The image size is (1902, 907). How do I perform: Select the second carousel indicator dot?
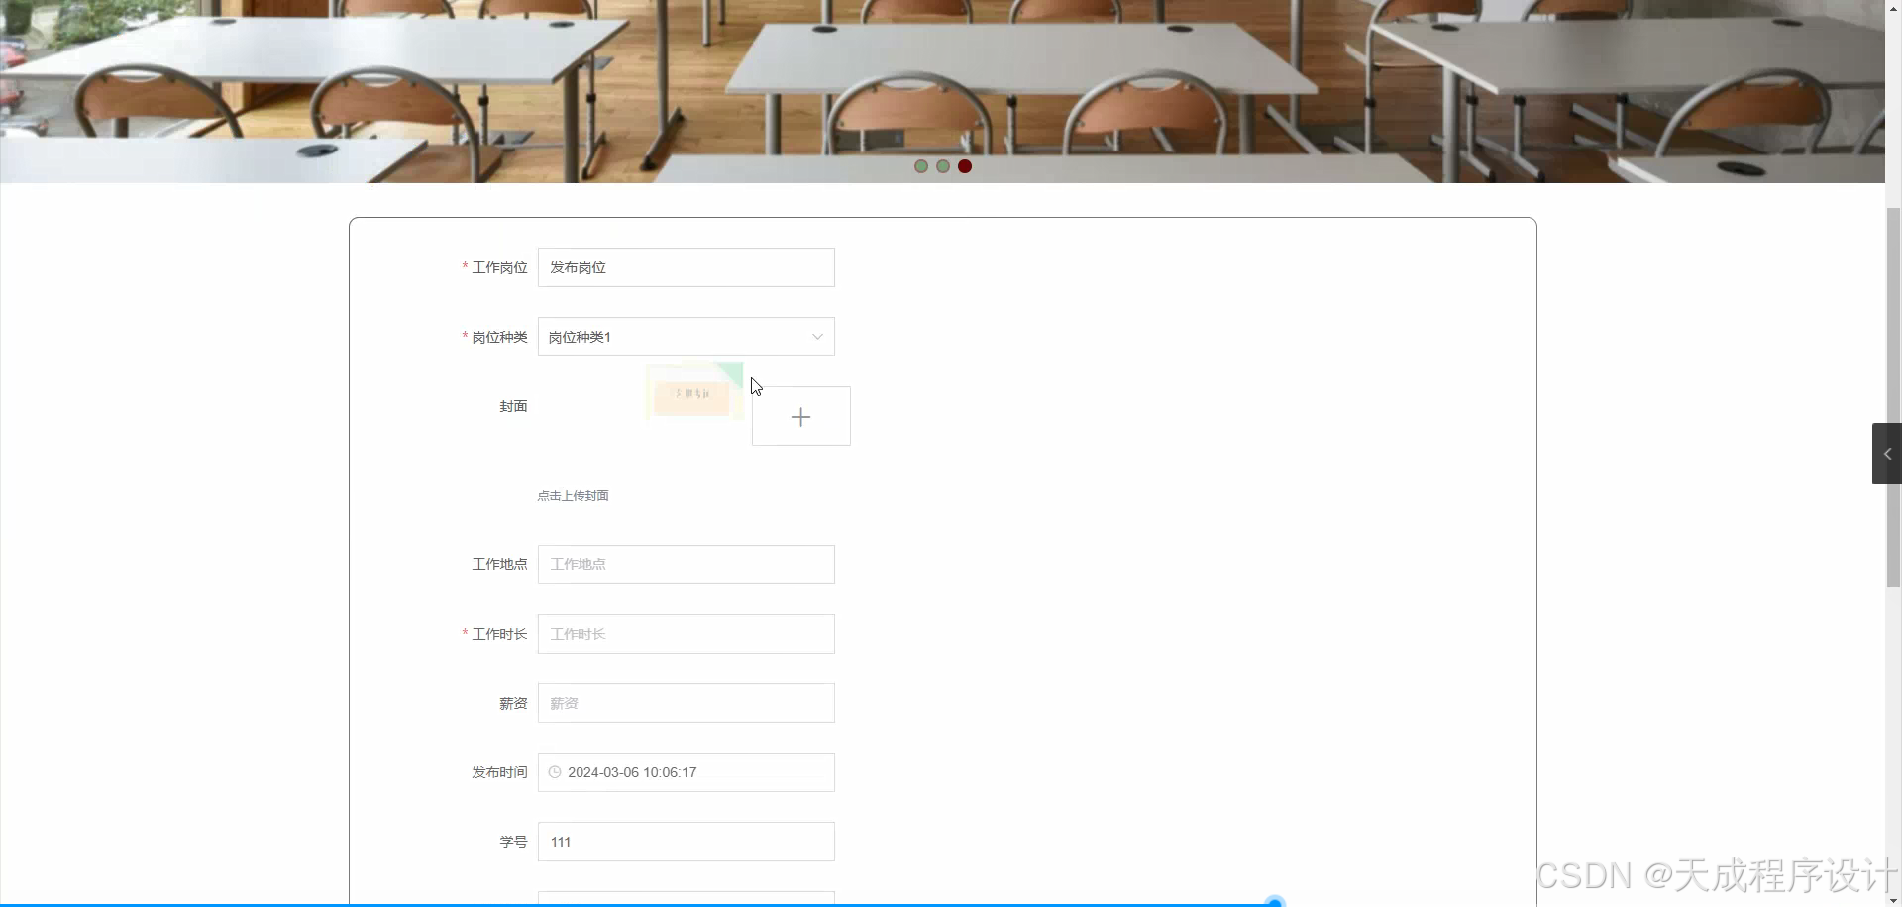pos(943,166)
